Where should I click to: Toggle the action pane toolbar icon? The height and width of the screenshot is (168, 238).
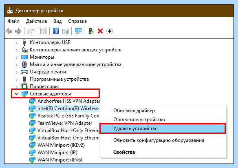66,31
